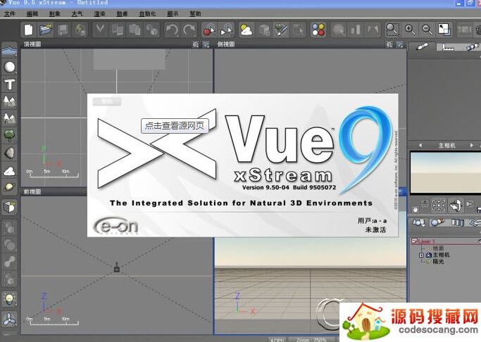Select the sphere primitive tool
The height and width of the screenshot is (342, 481).
[10, 68]
